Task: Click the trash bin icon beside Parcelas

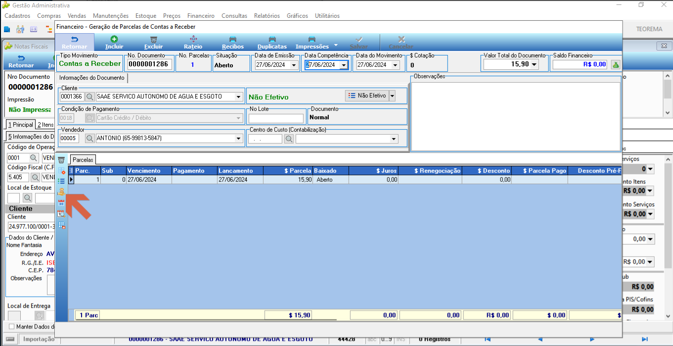Action: (61, 160)
